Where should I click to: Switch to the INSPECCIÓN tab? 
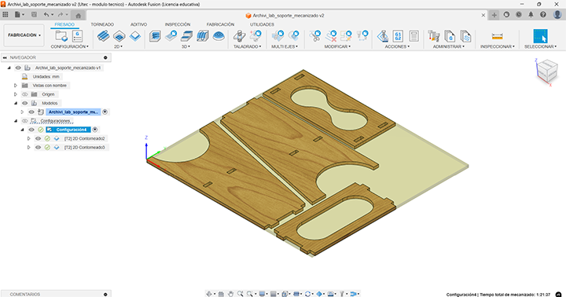[x=178, y=24]
